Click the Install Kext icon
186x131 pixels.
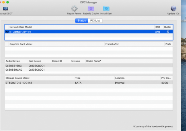pyautogui.click(x=106, y=9)
